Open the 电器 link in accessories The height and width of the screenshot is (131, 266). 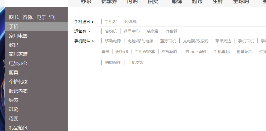click(105, 52)
